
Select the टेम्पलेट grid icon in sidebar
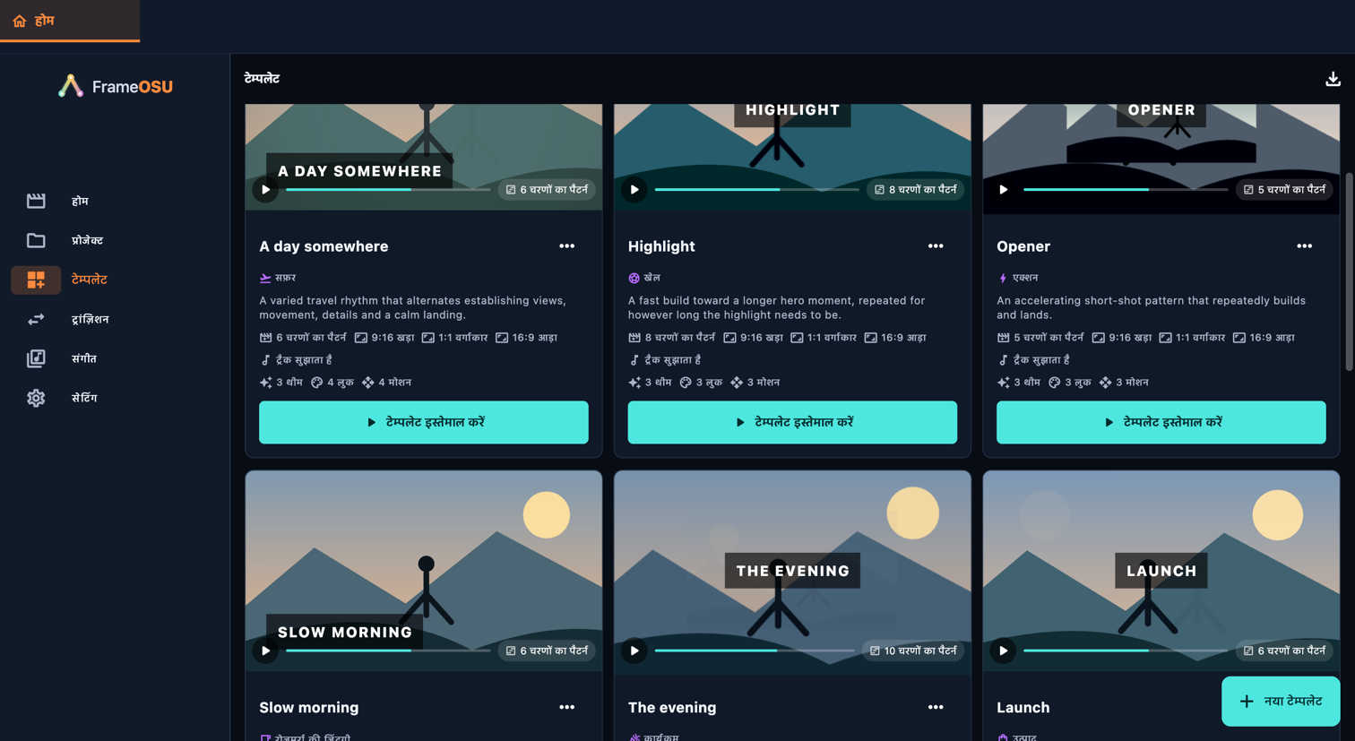point(36,280)
